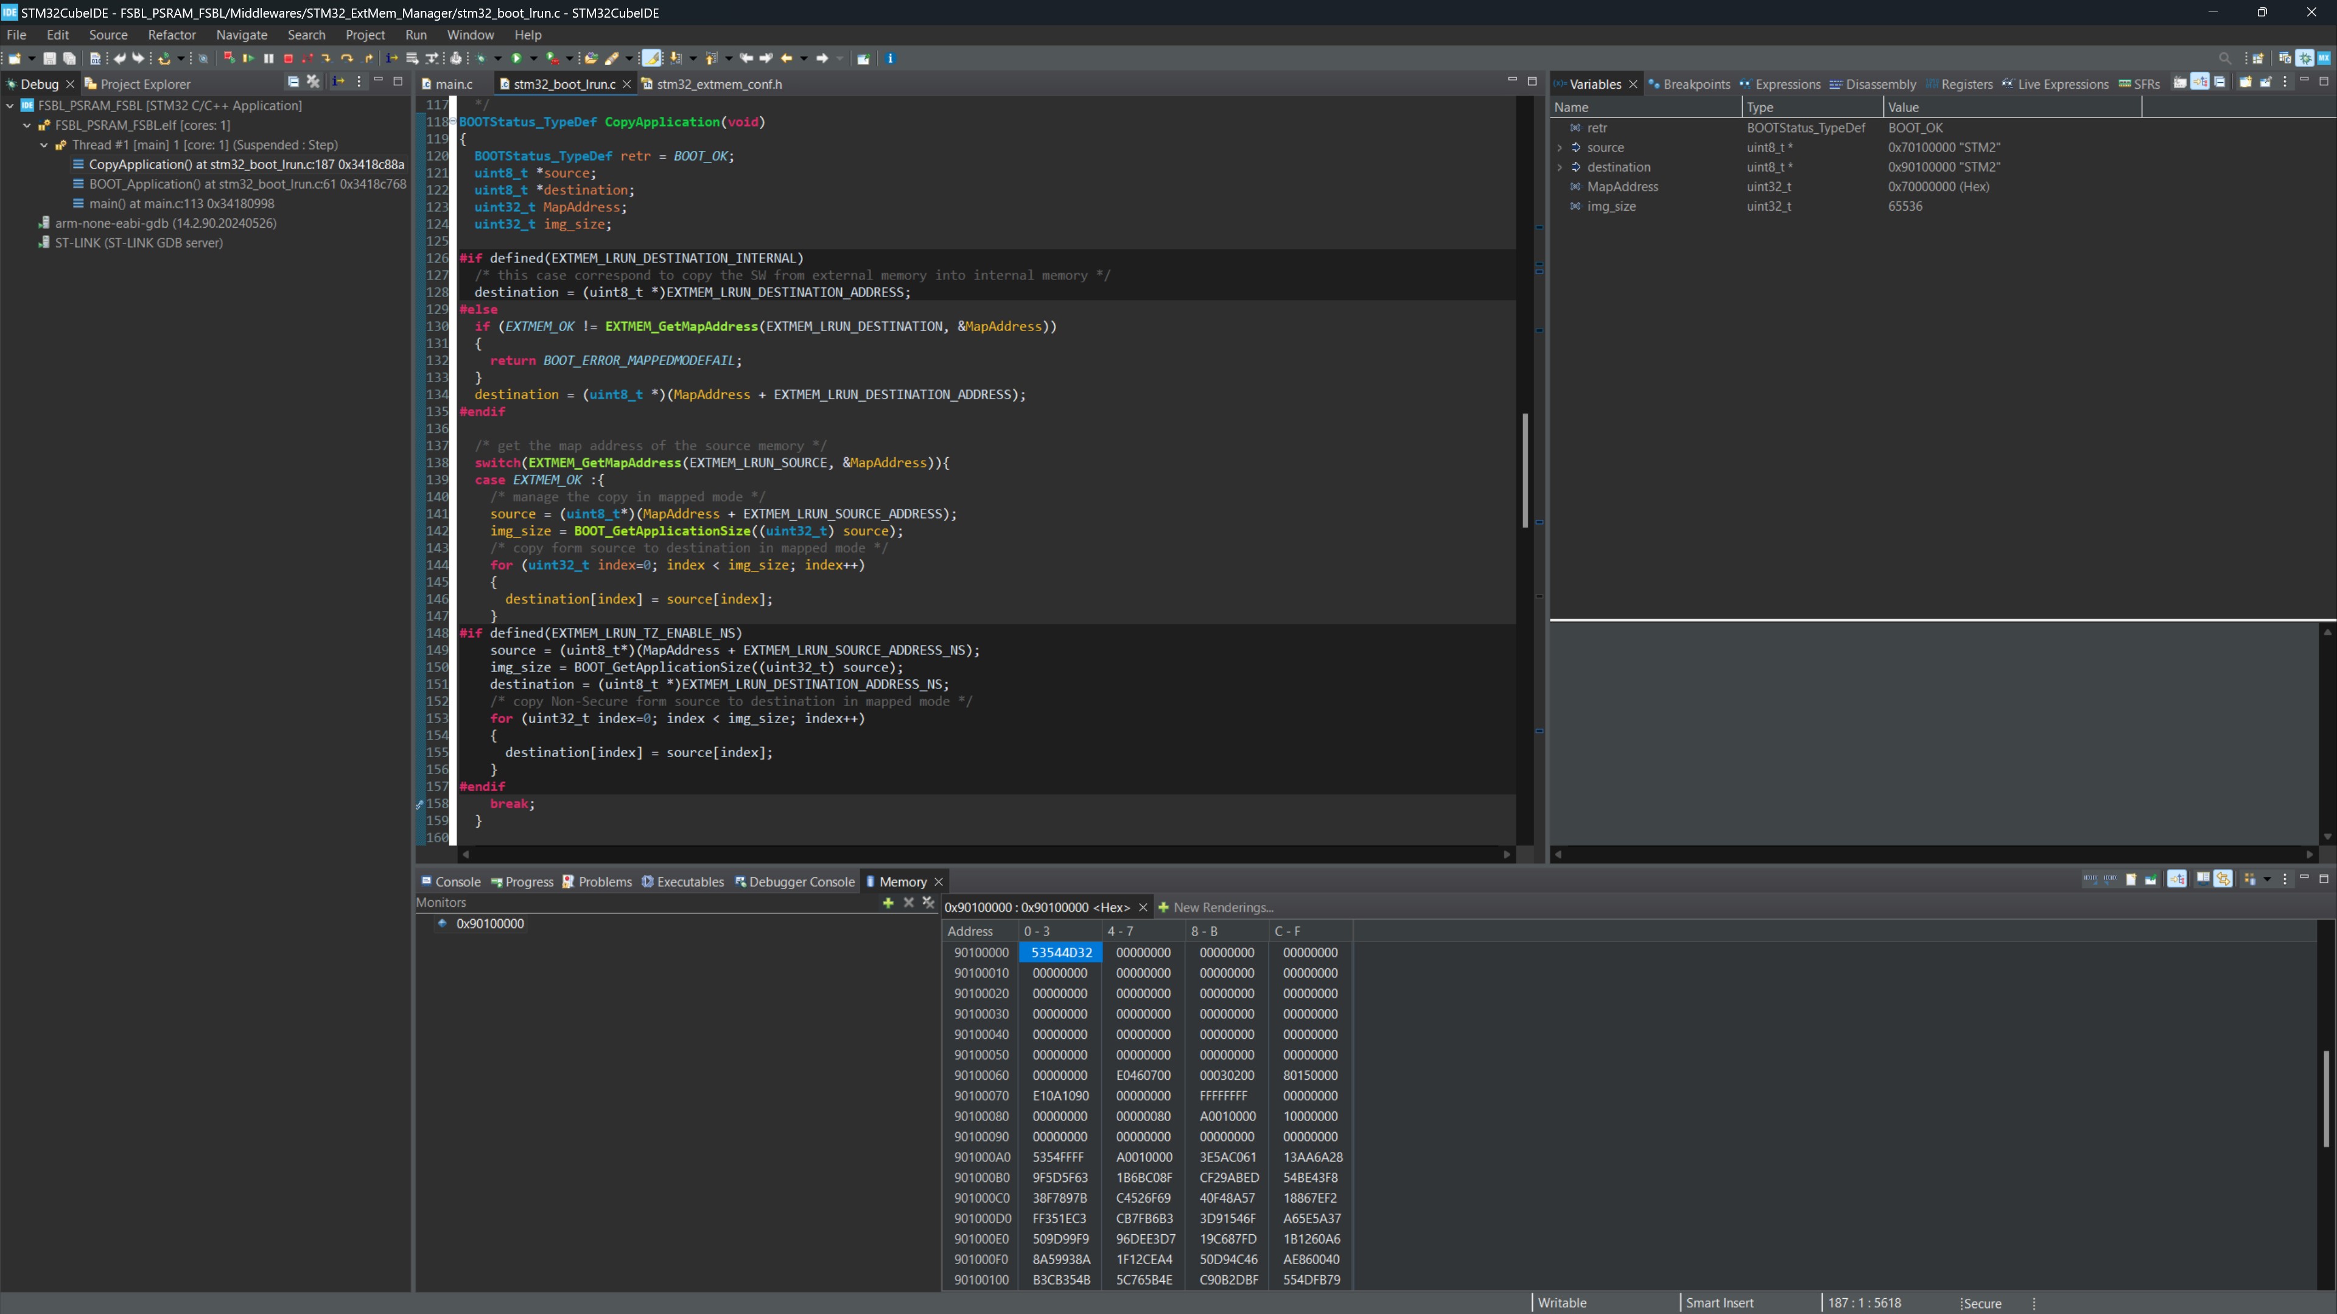The image size is (2337, 1314).
Task: Toggle Instruction Stepping Mode in main toolbar
Action: click(x=392, y=58)
